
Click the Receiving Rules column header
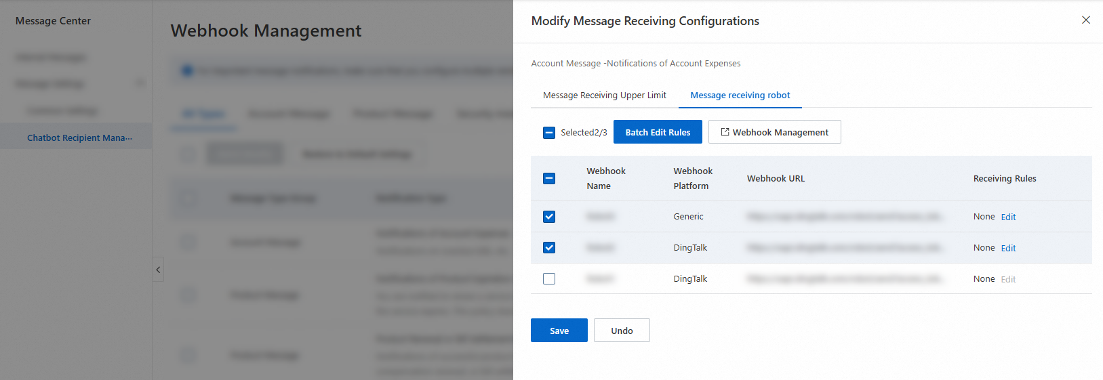point(1004,179)
